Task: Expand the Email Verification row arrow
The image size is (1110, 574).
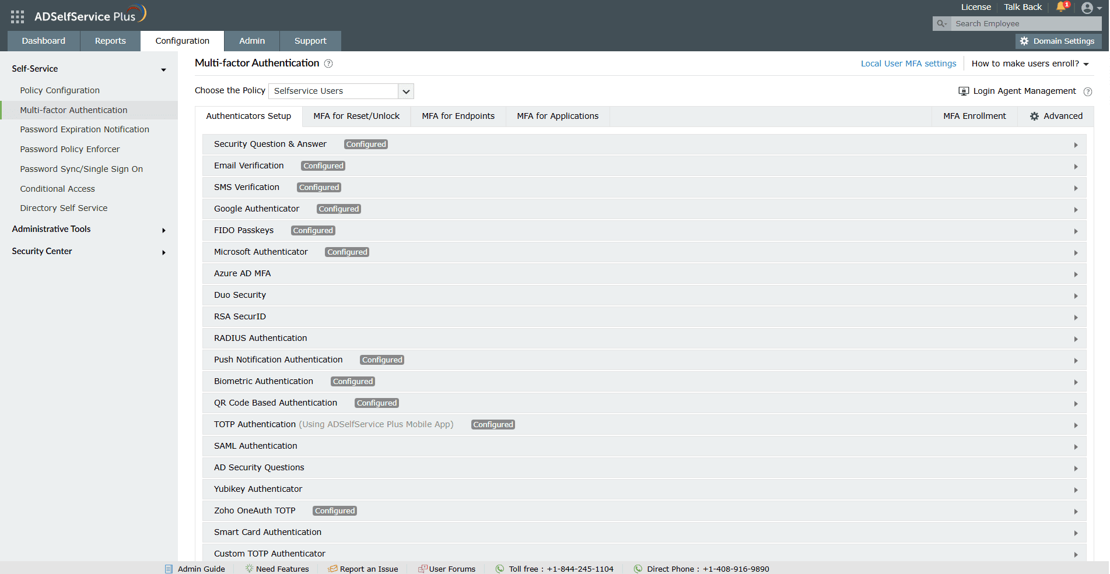Action: click(1076, 167)
